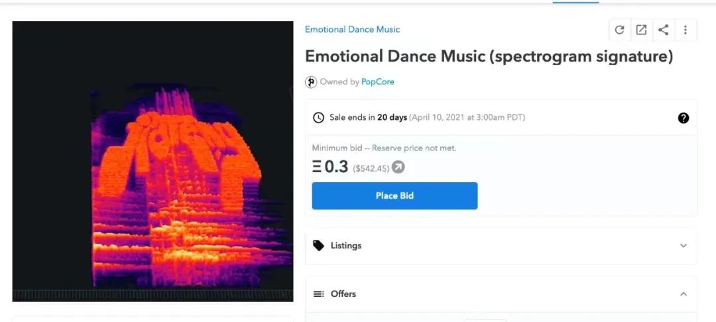Click the spectrogram artwork image
This screenshot has width=716, height=322.
click(152, 162)
